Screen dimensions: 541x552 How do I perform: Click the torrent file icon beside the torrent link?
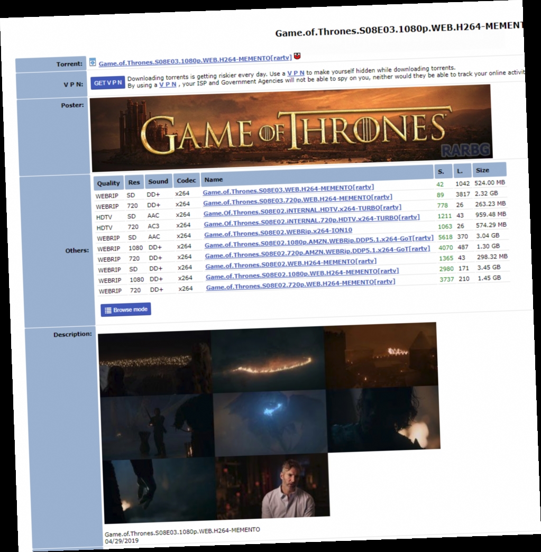[92, 62]
